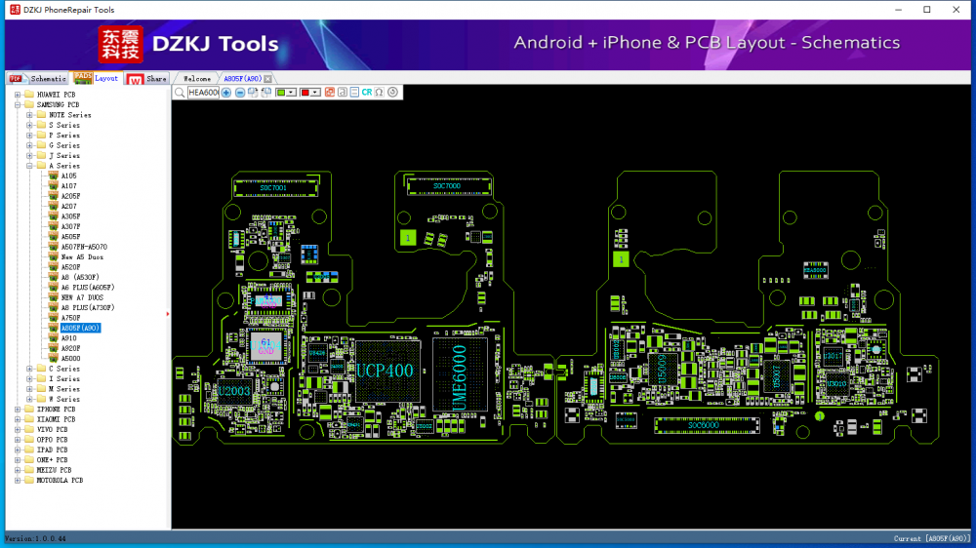976x548 pixels.
Task: Select the A920F board in tree
Action: [x=70, y=348]
